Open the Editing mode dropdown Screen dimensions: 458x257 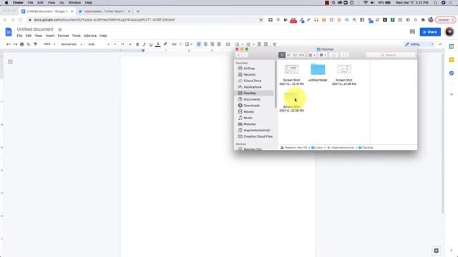click(x=419, y=44)
